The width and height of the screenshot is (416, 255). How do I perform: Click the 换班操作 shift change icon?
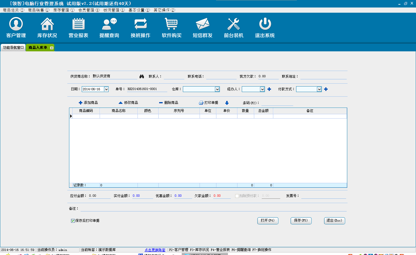click(x=140, y=25)
